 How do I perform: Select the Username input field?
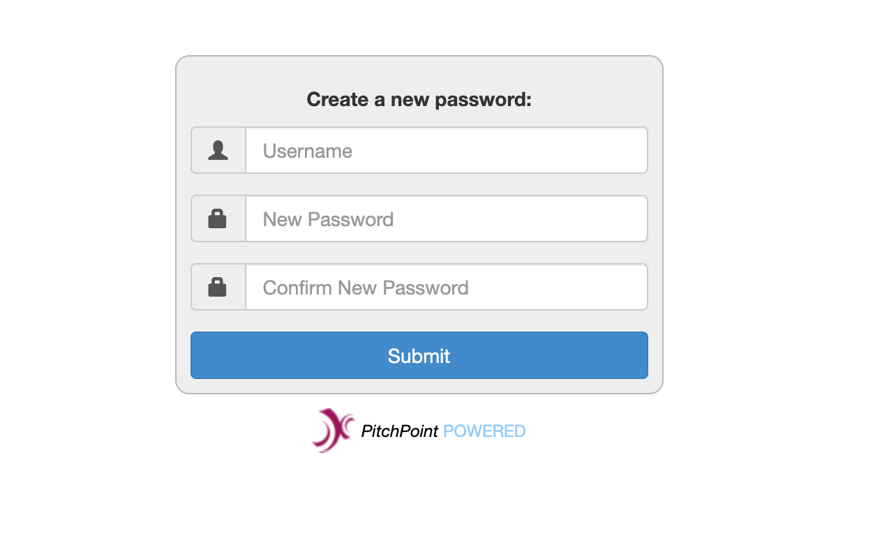(447, 150)
